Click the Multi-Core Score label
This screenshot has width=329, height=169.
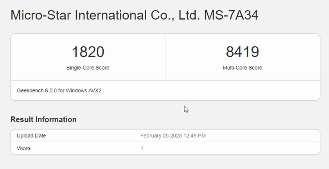[242, 68]
